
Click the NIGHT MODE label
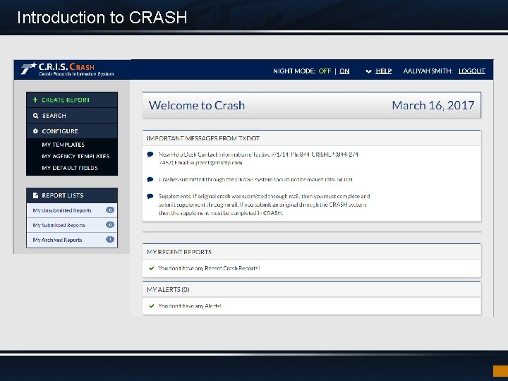click(294, 71)
